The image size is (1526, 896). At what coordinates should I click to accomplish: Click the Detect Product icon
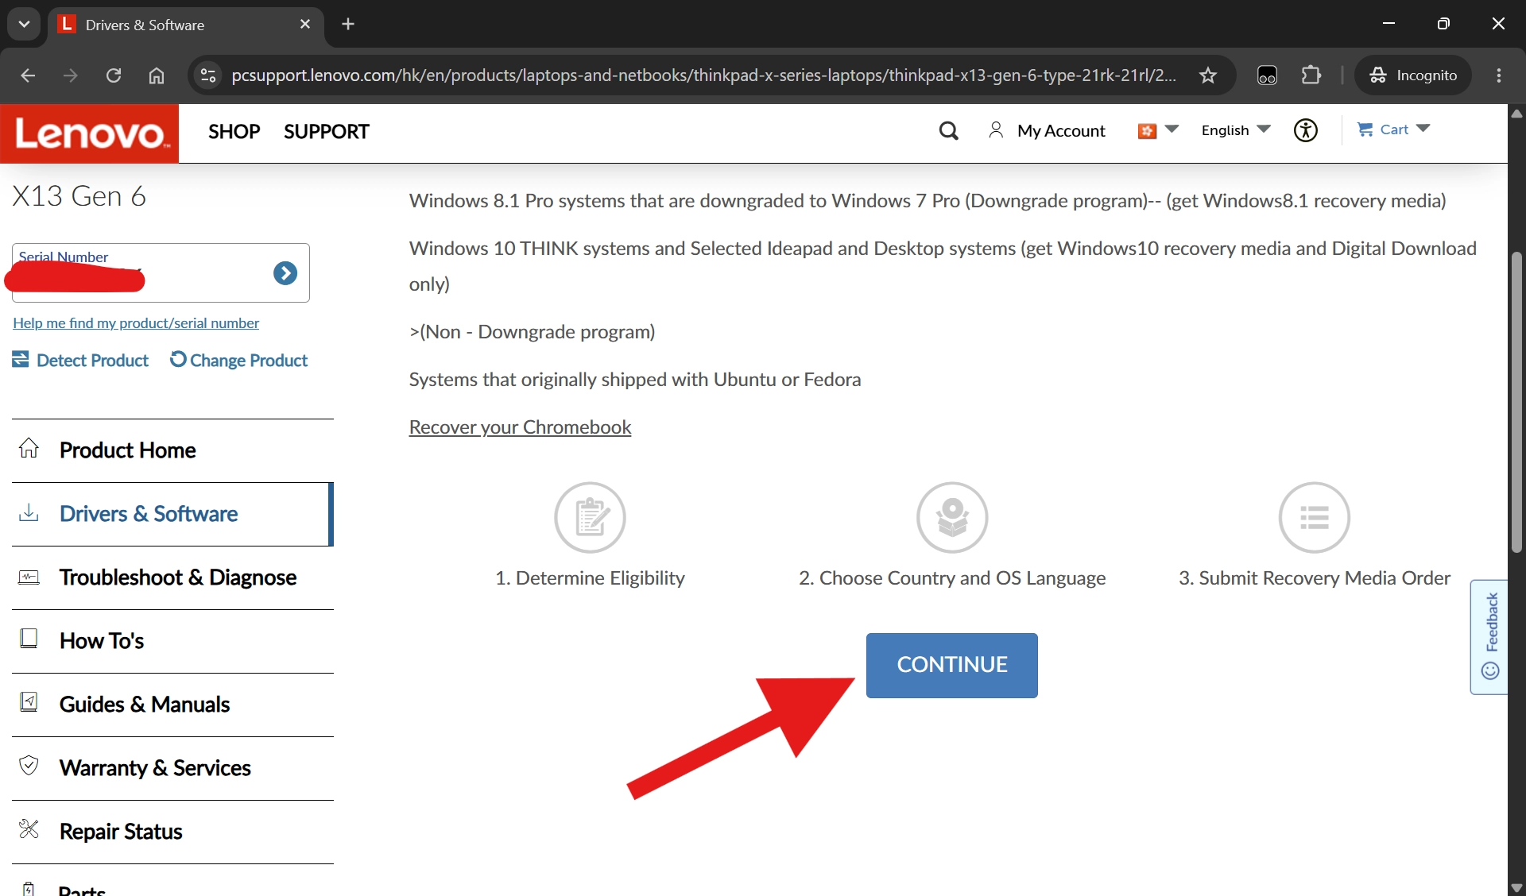tap(21, 360)
